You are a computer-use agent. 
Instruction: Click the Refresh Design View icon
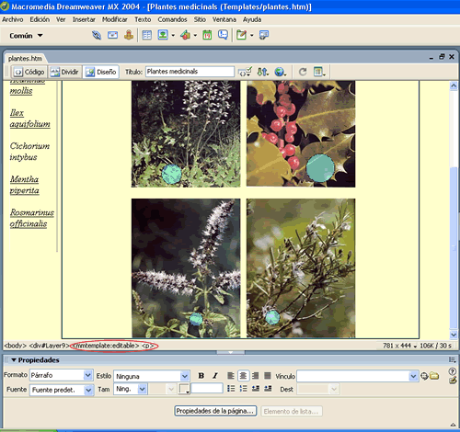[303, 72]
